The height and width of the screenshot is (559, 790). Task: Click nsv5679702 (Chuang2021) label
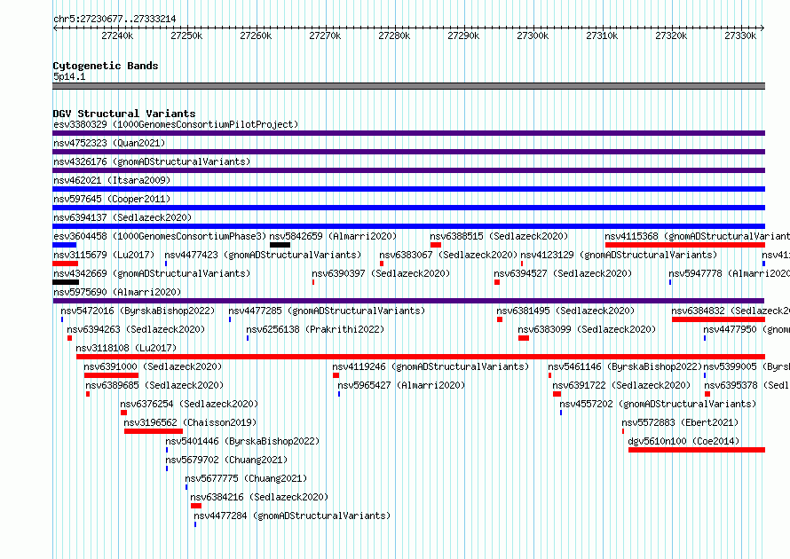click(x=226, y=460)
